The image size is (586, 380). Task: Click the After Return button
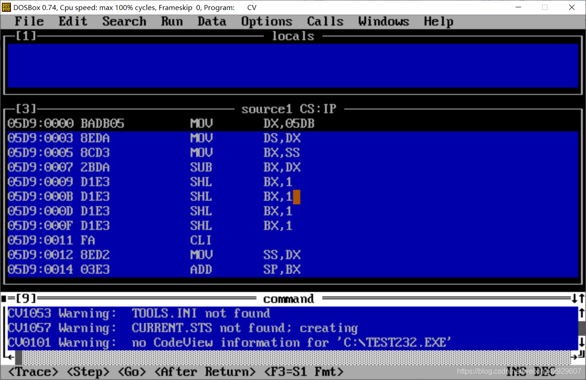click(x=205, y=372)
